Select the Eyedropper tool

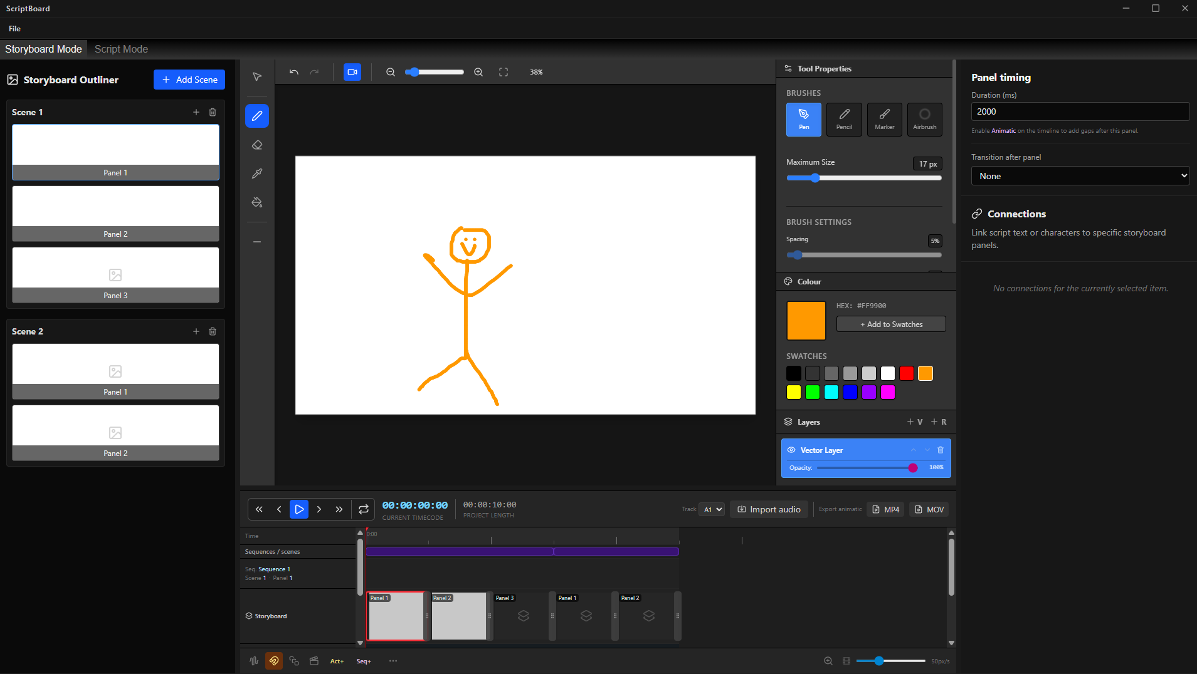click(257, 174)
